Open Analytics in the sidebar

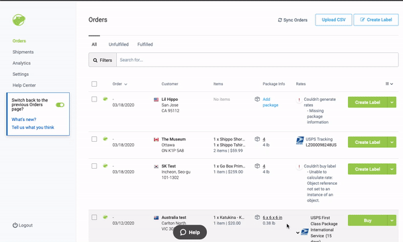(21, 63)
